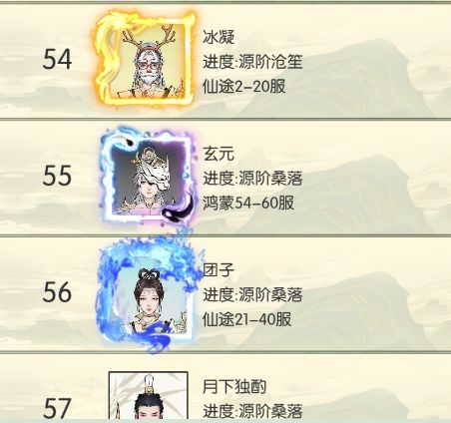The width and height of the screenshot is (451, 423).
Task: Click progress text 进度:源阶沧笙
Action: point(252,62)
